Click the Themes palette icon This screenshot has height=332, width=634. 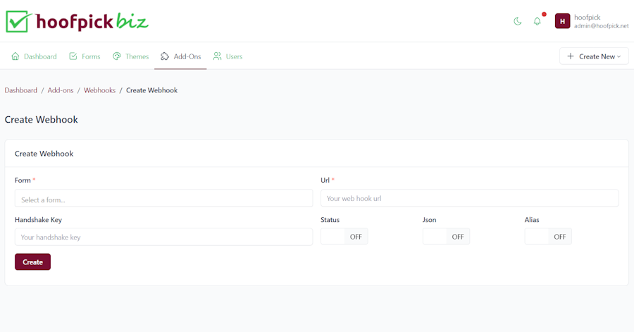tap(117, 56)
